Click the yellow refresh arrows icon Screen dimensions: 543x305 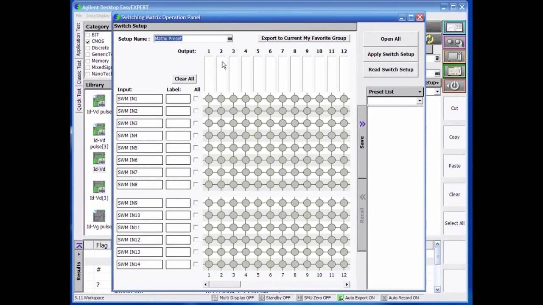click(x=430, y=39)
